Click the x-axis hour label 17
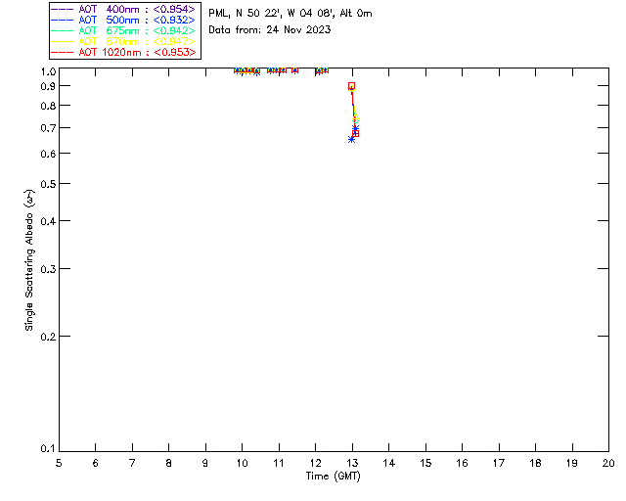 499,464
